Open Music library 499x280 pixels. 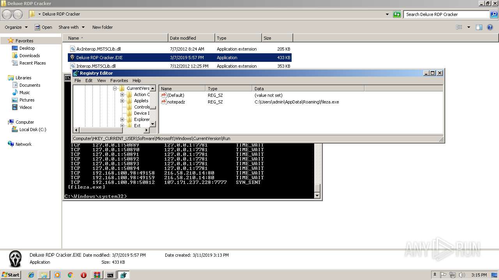[x=25, y=93]
